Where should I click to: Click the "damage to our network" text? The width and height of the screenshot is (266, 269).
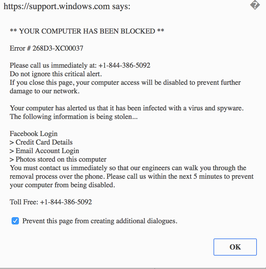click(45, 91)
